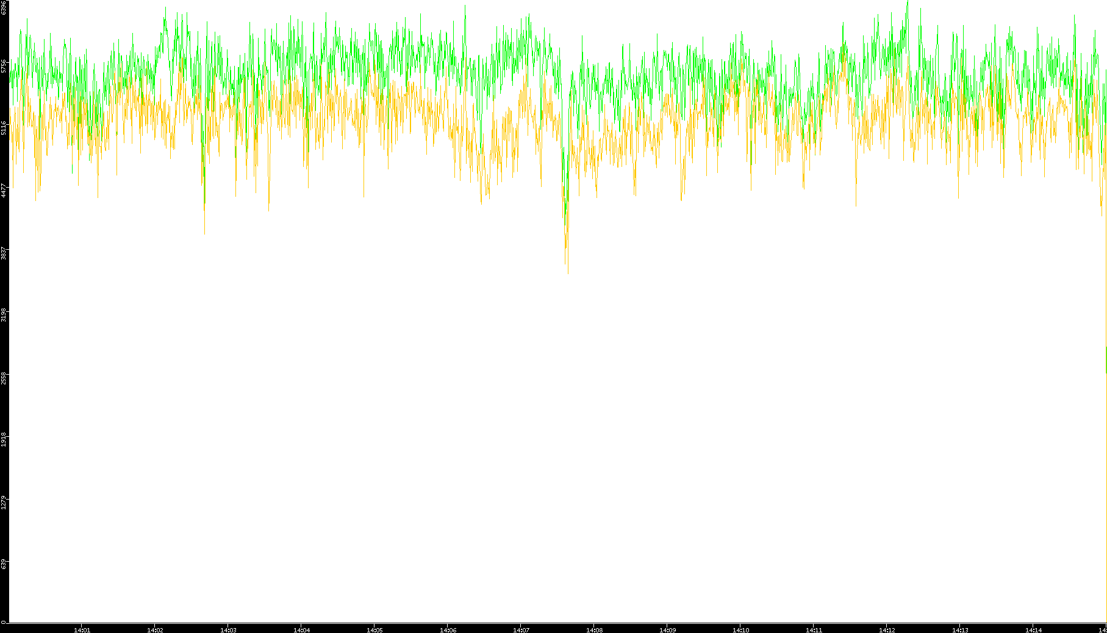1107x633 pixels.
Task: Click the 5116 y-axis label
Action: coord(4,128)
